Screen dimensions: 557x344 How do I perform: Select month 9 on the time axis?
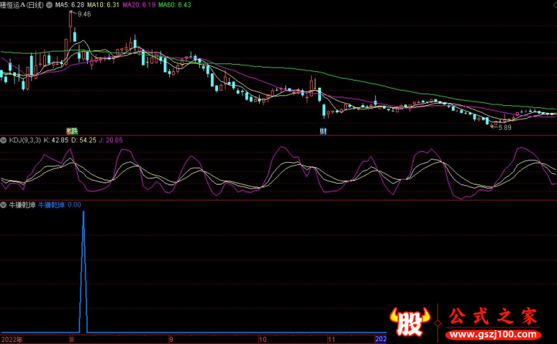(171, 339)
